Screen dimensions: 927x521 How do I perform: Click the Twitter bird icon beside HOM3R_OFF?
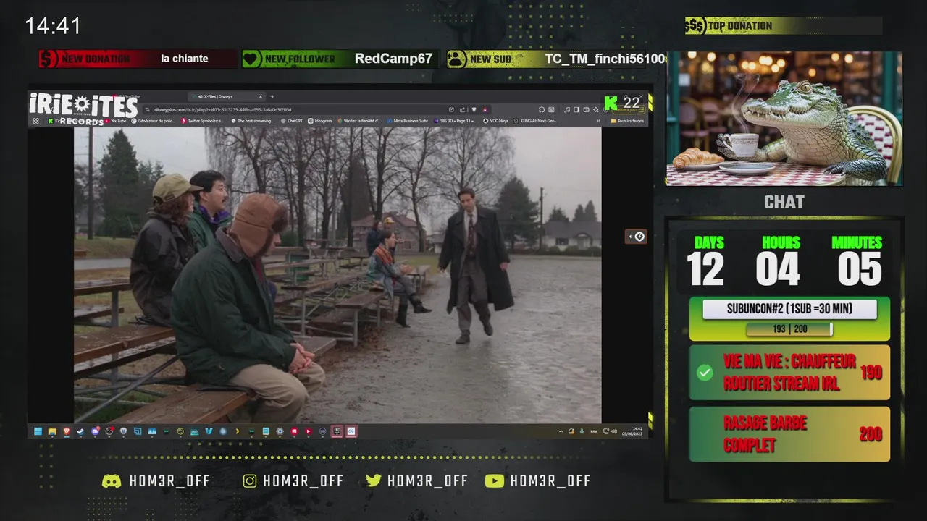374,480
